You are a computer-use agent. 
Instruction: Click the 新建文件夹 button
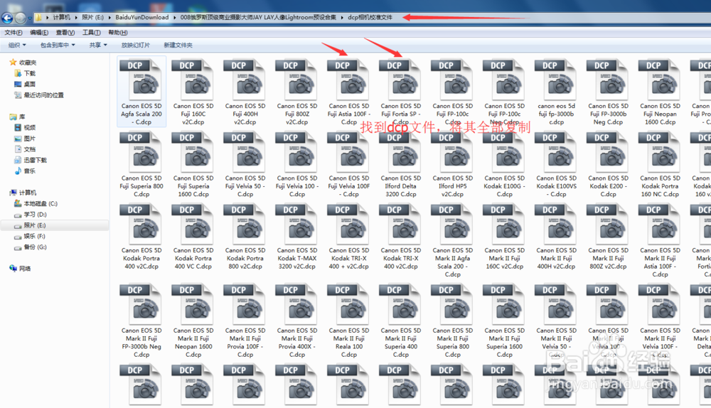point(178,45)
